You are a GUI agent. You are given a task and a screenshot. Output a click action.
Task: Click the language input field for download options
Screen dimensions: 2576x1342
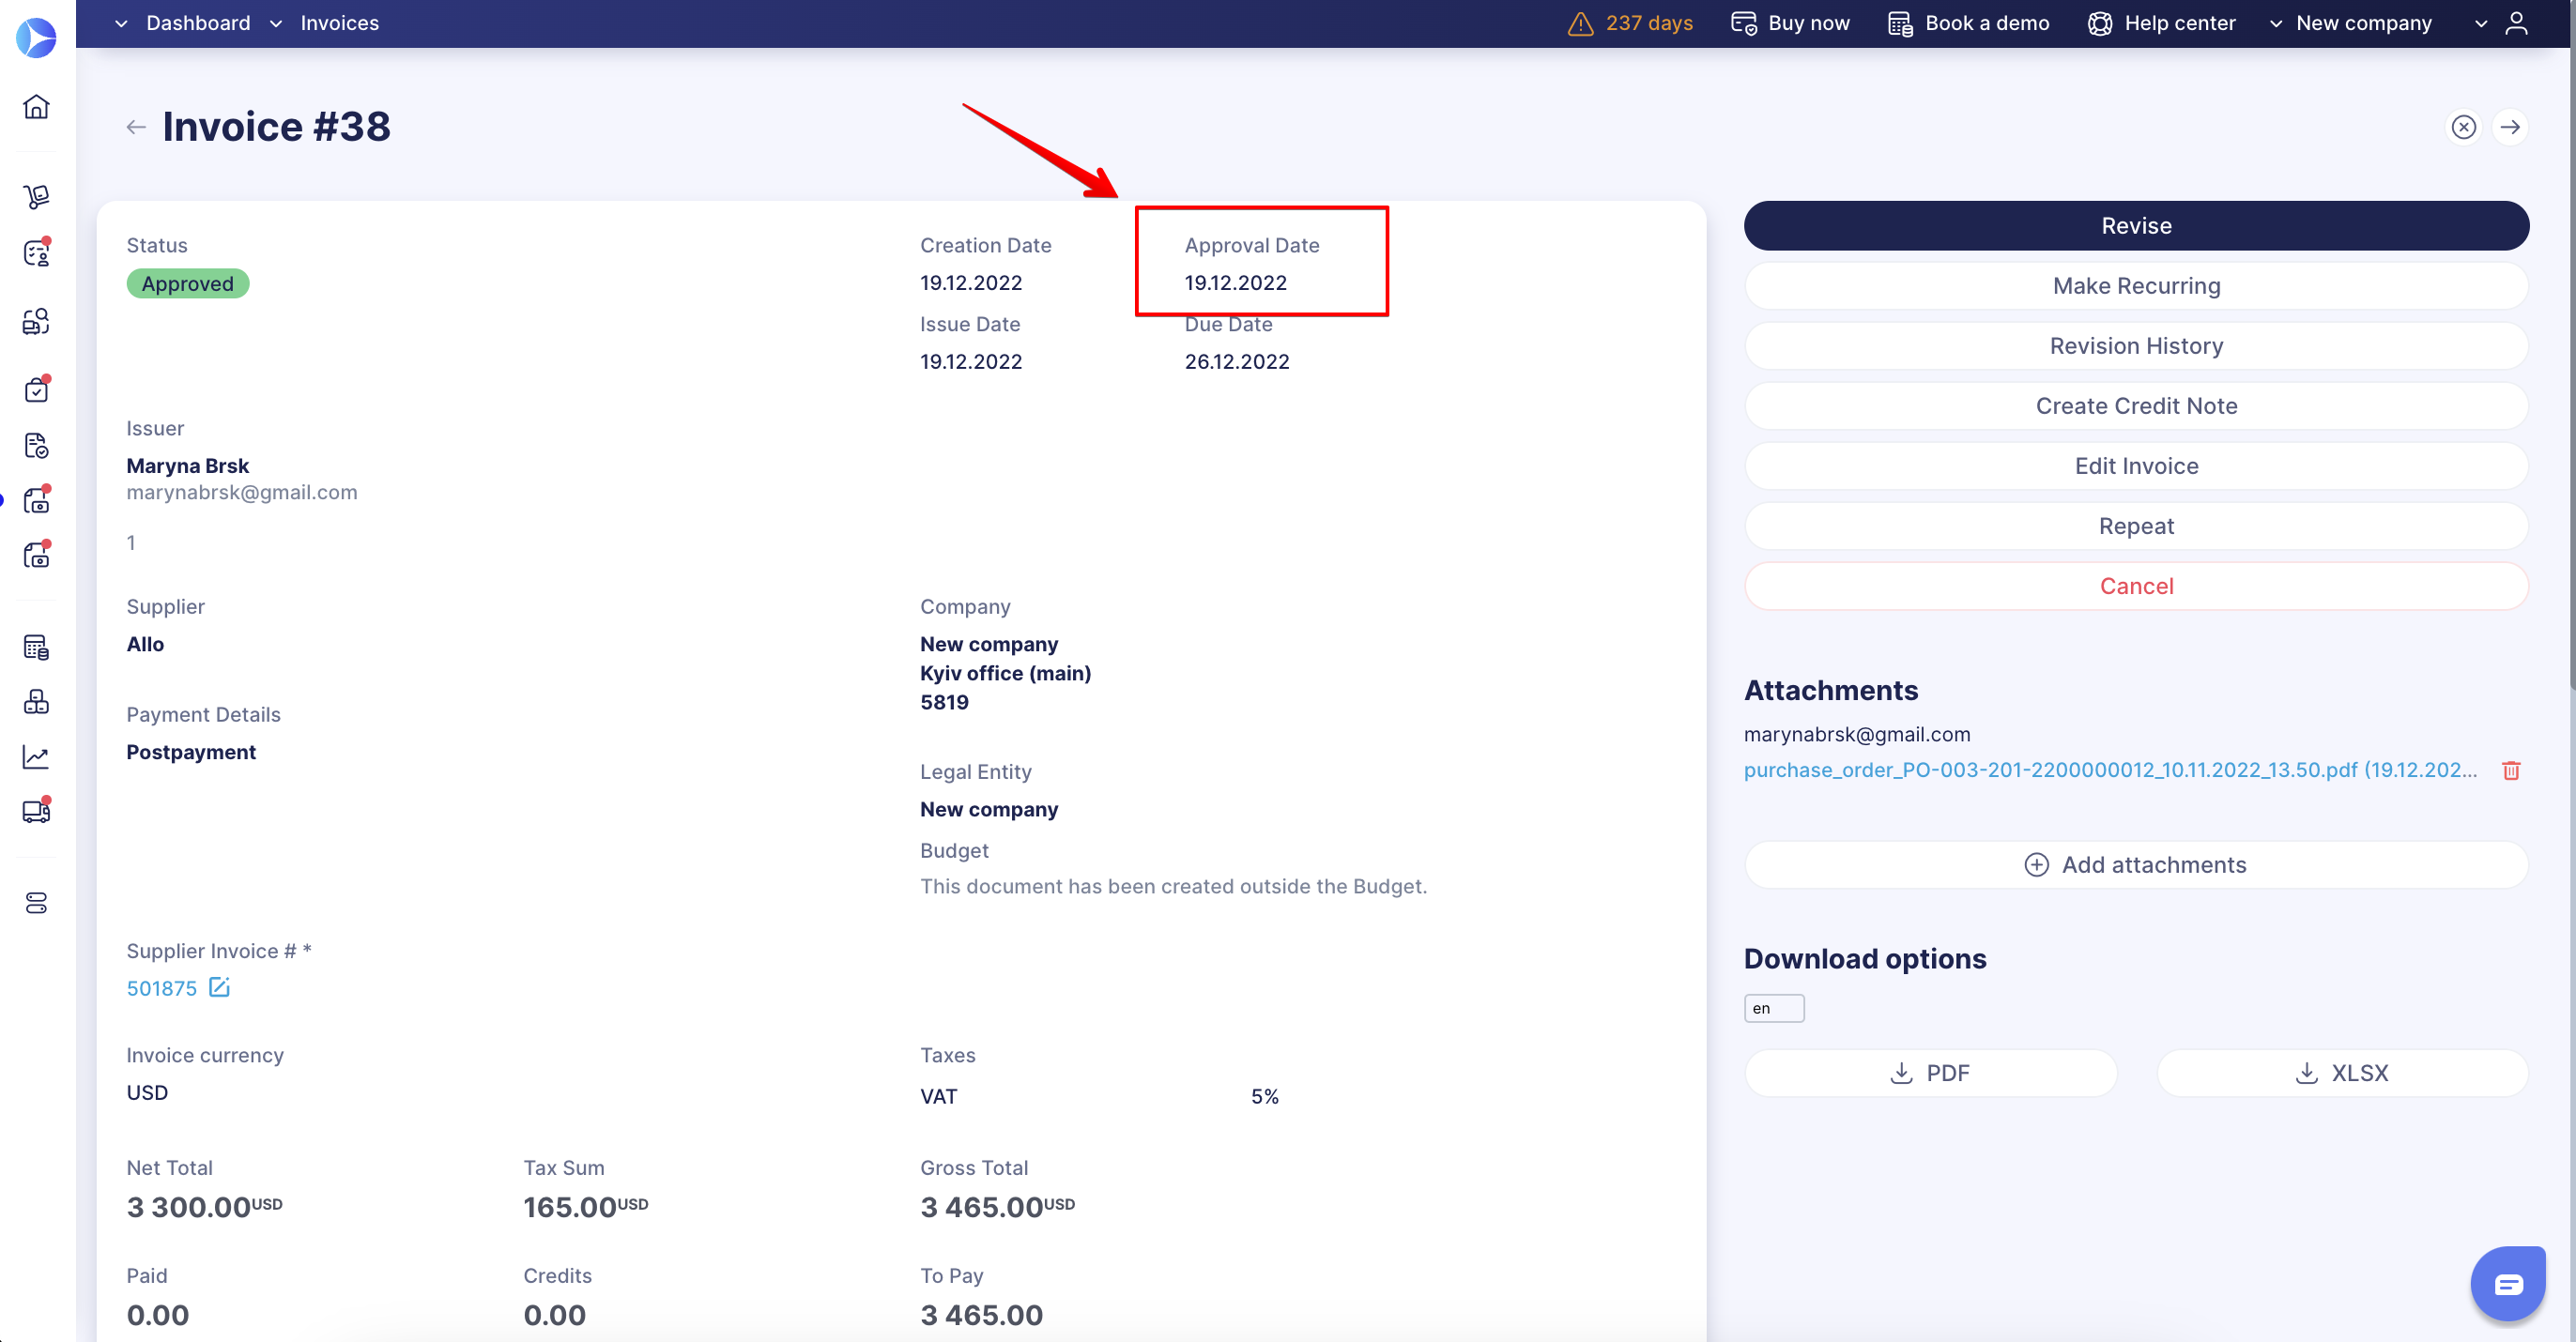point(1773,1008)
